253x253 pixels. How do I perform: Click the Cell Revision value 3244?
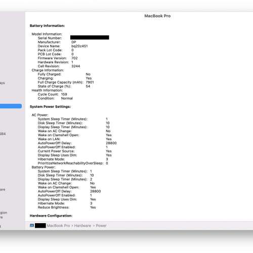pos(75,66)
